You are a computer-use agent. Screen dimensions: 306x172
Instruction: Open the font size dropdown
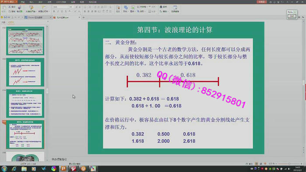(x=71, y=7)
